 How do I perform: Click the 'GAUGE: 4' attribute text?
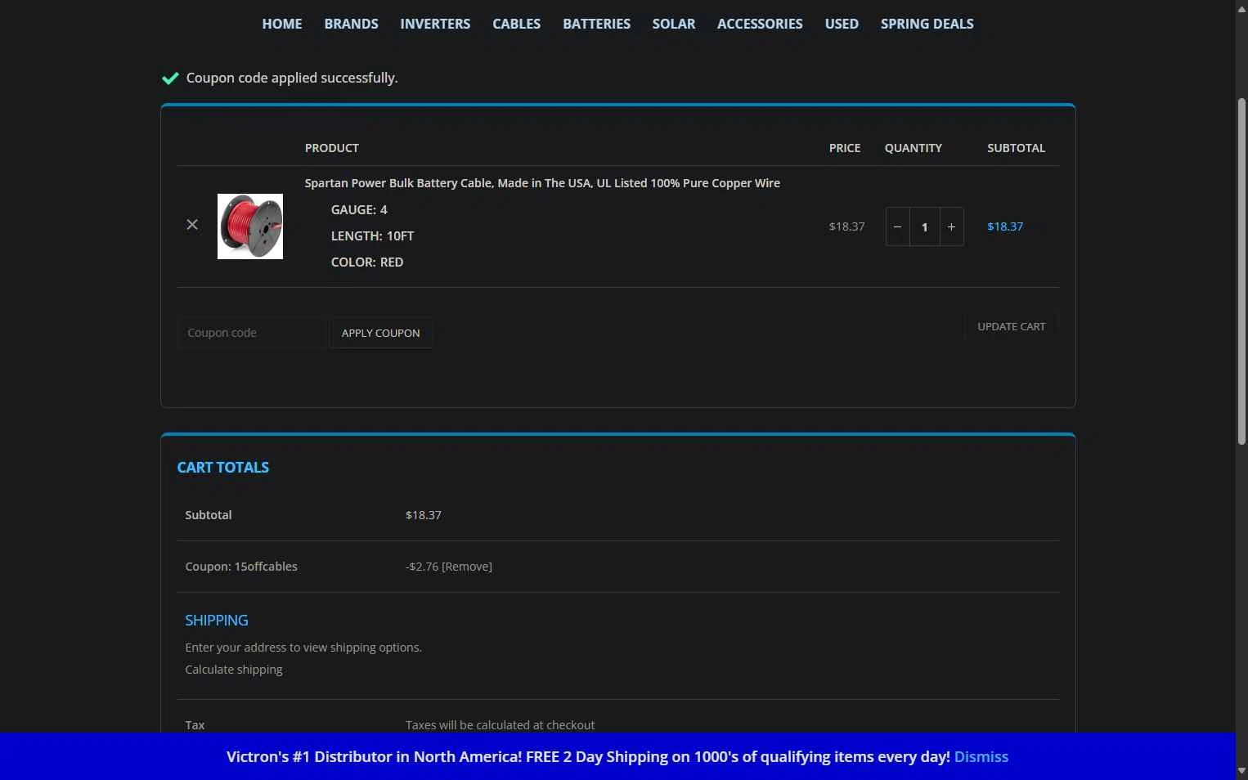(x=359, y=210)
